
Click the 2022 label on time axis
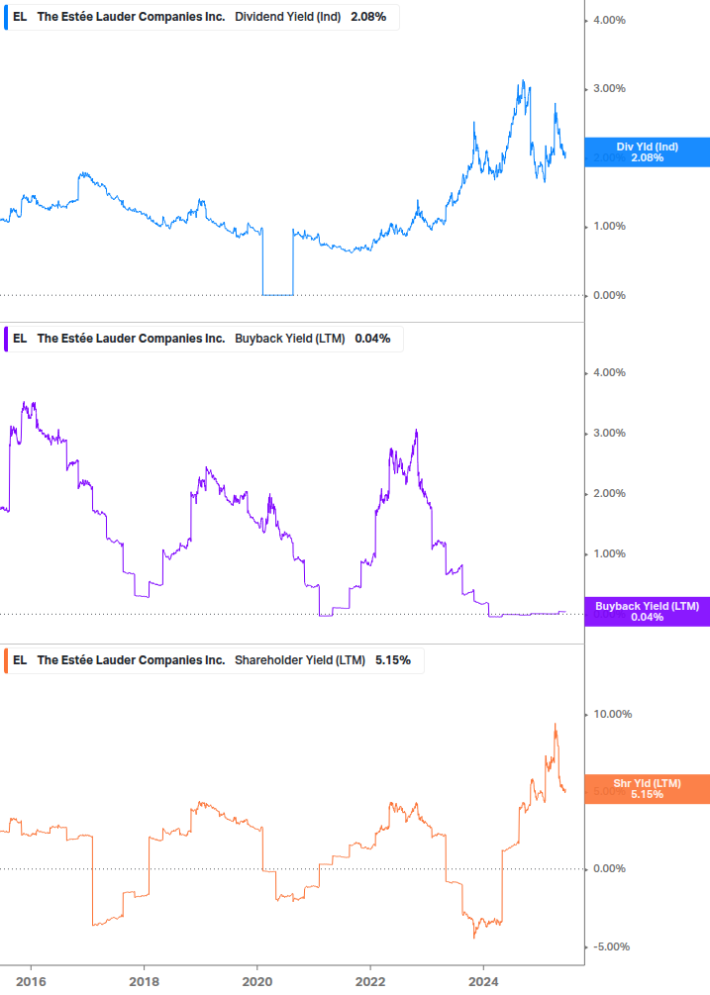pos(370,982)
